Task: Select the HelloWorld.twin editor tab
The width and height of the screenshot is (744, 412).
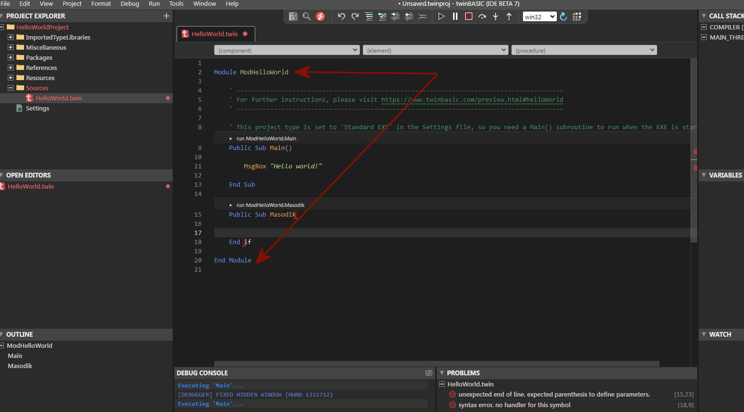Action: click(216, 34)
